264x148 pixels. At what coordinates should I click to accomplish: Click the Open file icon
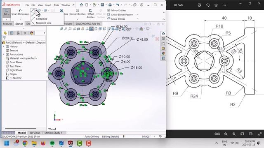coord(94,5)
